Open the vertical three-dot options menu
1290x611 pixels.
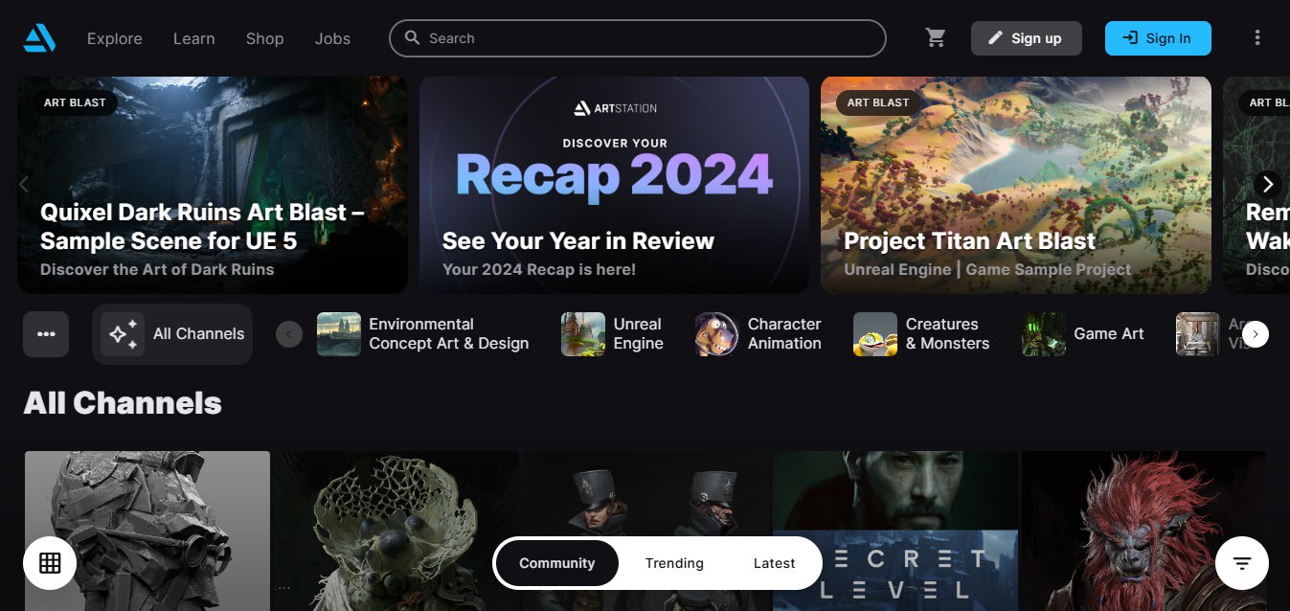click(1257, 38)
